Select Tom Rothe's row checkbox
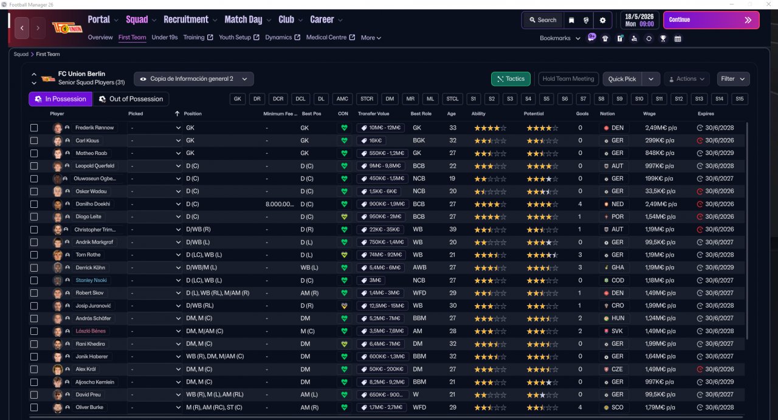The image size is (778, 420). [34, 255]
